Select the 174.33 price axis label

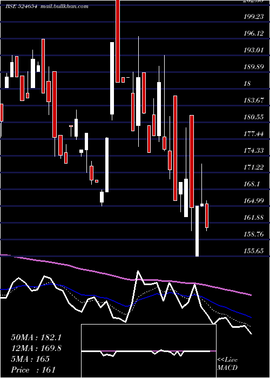[254, 151]
